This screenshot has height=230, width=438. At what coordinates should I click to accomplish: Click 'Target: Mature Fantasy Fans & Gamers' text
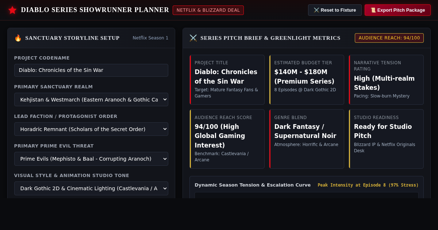pyautogui.click(x=226, y=93)
